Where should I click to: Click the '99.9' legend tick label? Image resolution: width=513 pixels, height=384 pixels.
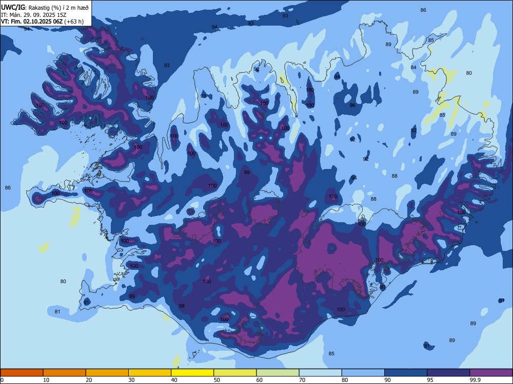pyautogui.click(x=475, y=380)
